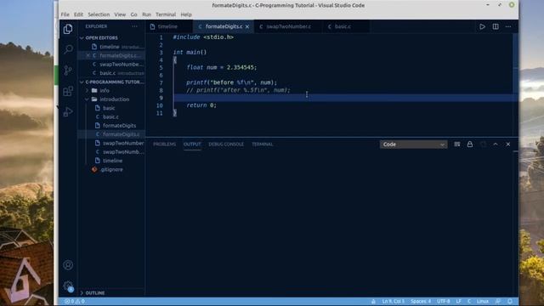
Task: Open the Help menu
Action: [186, 14]
